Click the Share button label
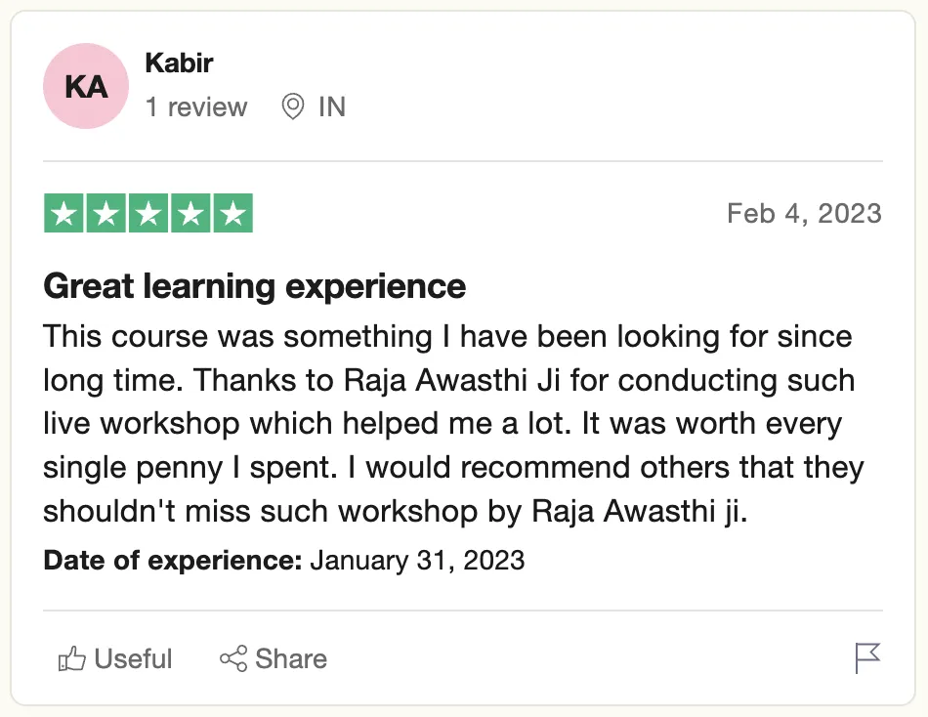Image resolution: width=928 pixels, height=717 pixels. 290,659
